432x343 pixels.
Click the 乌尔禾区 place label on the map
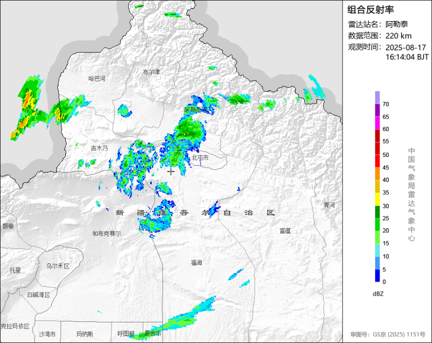click(x=58, y=266)
